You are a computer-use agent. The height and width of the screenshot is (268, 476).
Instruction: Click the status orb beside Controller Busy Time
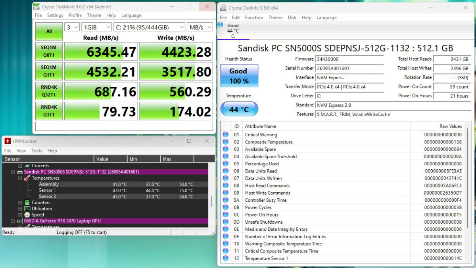click(x=225, y=200)
